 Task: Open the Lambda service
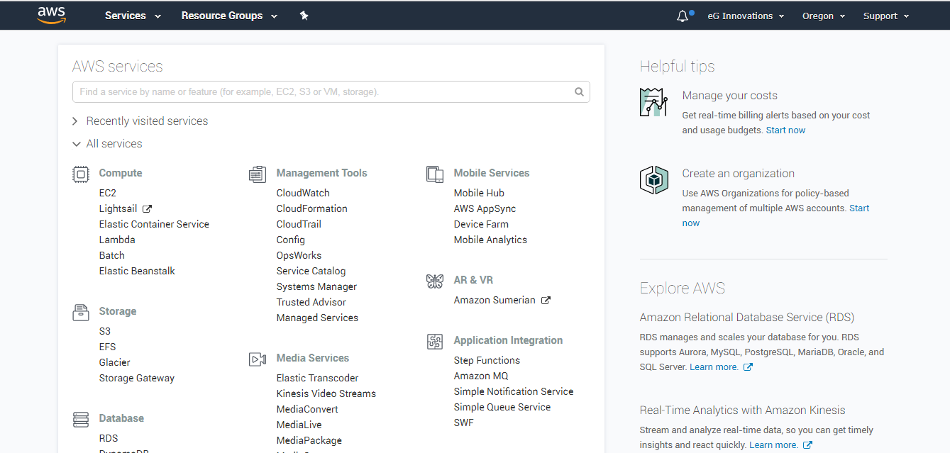click(117, 240)
